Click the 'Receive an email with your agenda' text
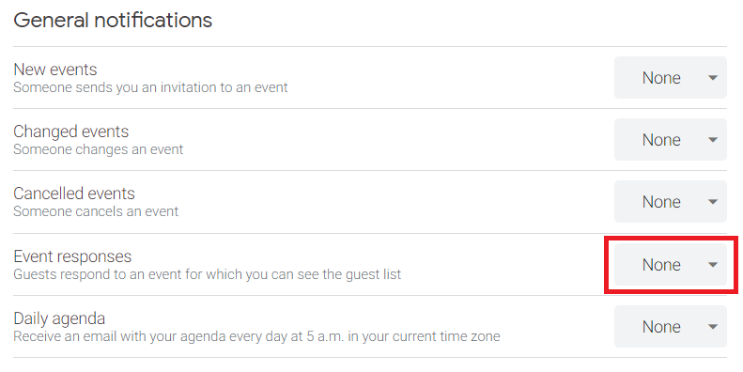 [256, 336]
